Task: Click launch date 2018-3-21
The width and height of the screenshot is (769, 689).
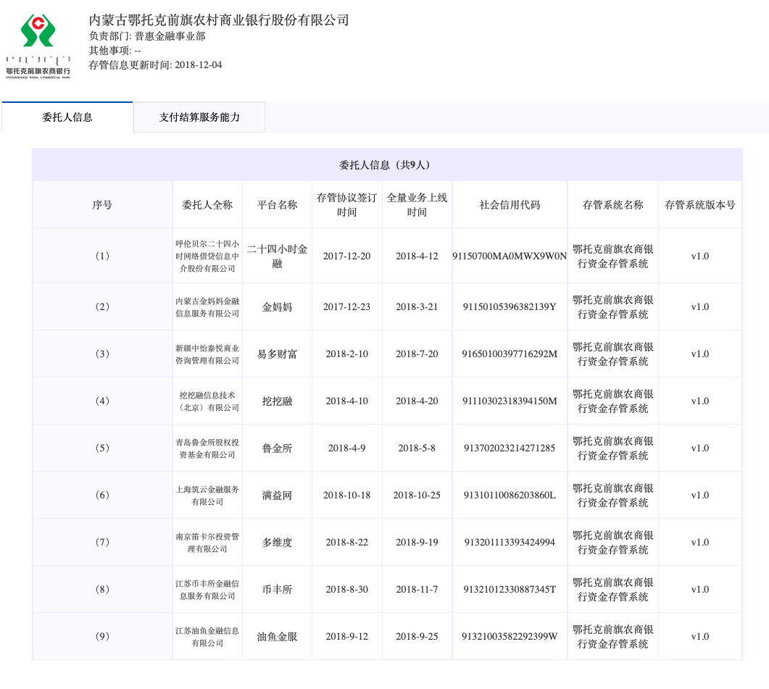Action: (417, 307)
